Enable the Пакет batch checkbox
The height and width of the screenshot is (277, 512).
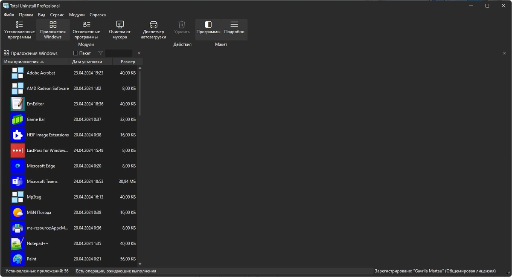pyautogui.click(x=76, y=53)
